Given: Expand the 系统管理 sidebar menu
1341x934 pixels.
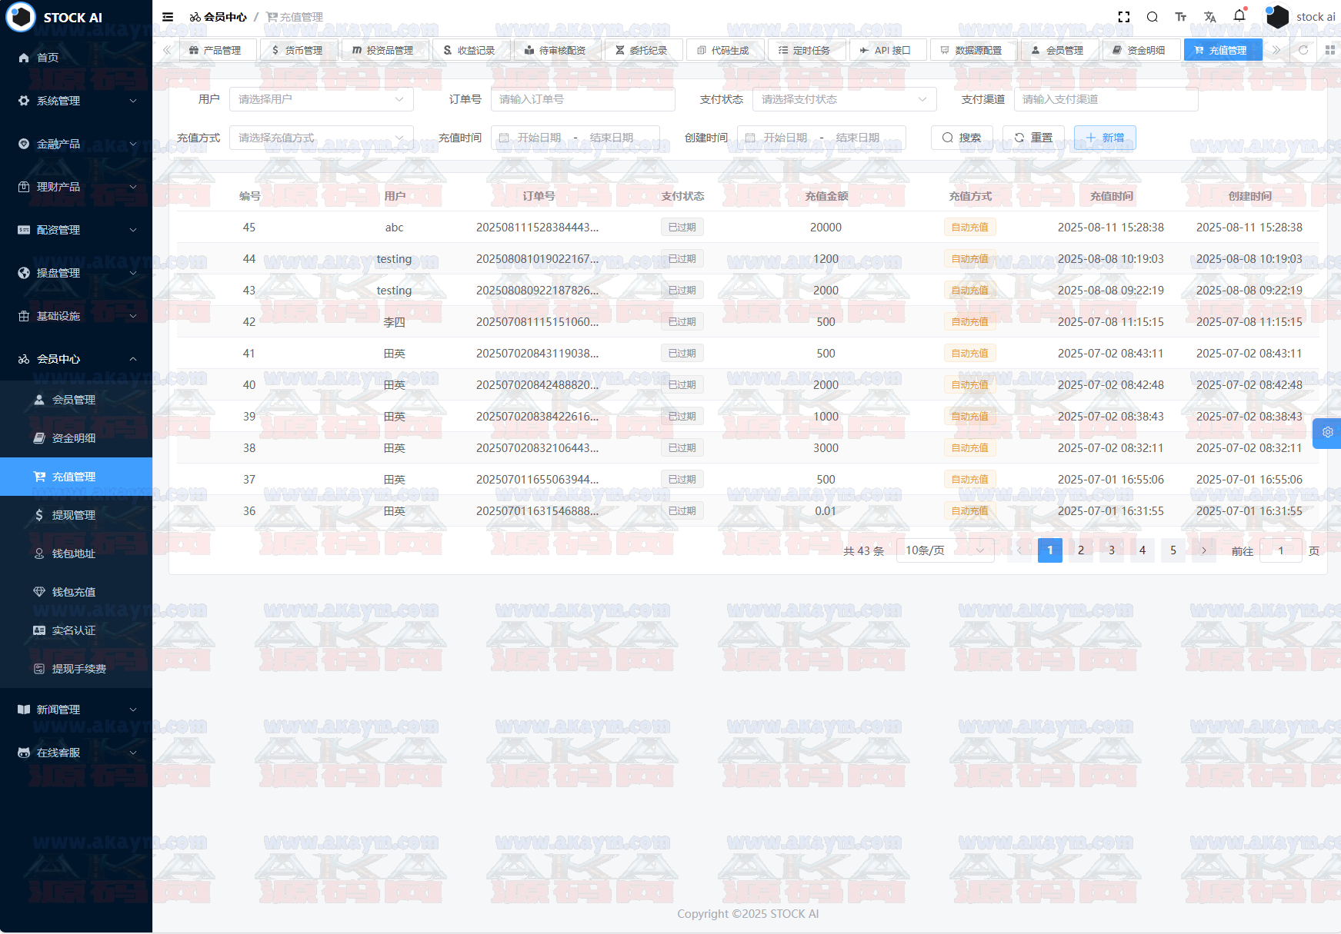Looking at the screenshot, I should [76, 101].
